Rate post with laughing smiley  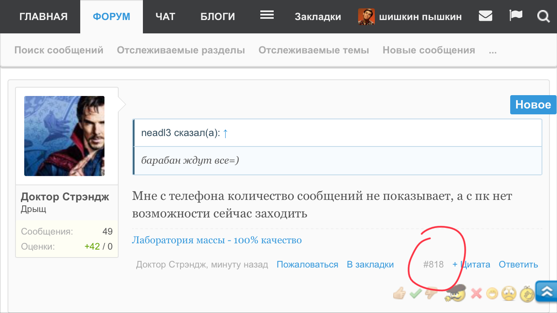[x=492, y=294]
